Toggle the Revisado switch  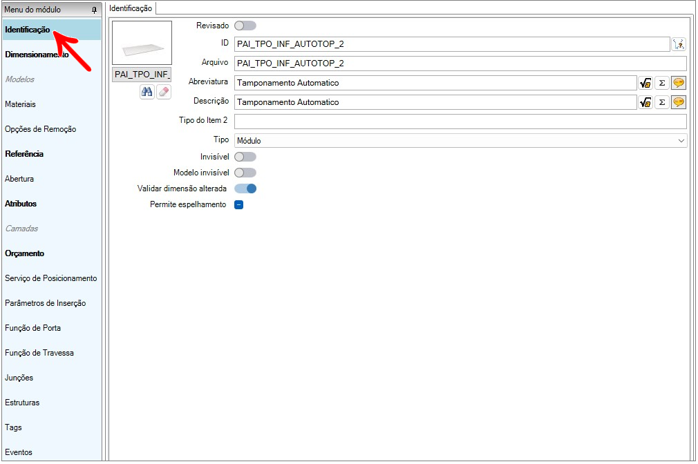pos(245,26)
